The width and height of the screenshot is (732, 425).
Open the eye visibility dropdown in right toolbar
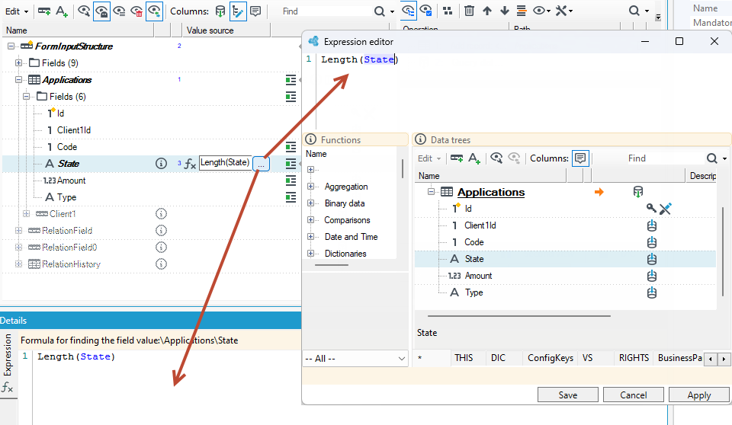(x=542, y=11)
